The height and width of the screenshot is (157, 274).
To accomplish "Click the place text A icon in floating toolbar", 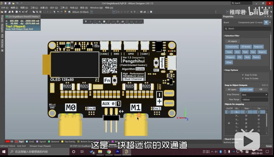I will coord(136,22).
